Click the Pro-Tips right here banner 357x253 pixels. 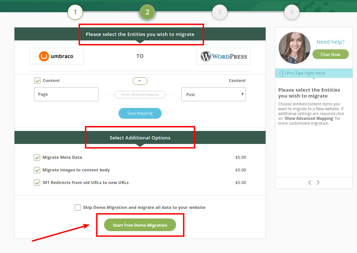tap(314, 73)
